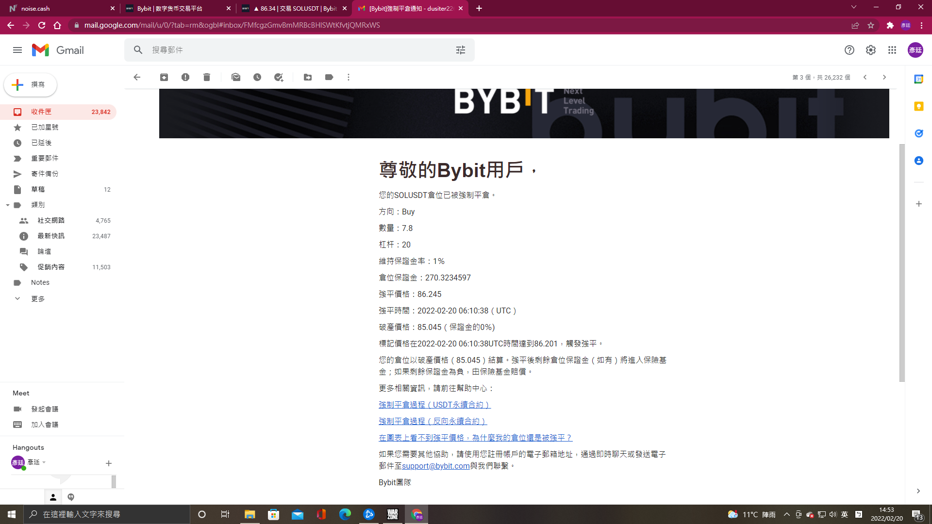This screenshot has height=524, width=932.
Task: Report this email as spam
Action: point(185,77)
